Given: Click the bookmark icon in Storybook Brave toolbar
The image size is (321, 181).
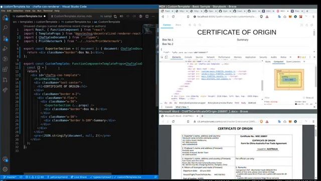Looking at the screenshot, I should [188, 17].
